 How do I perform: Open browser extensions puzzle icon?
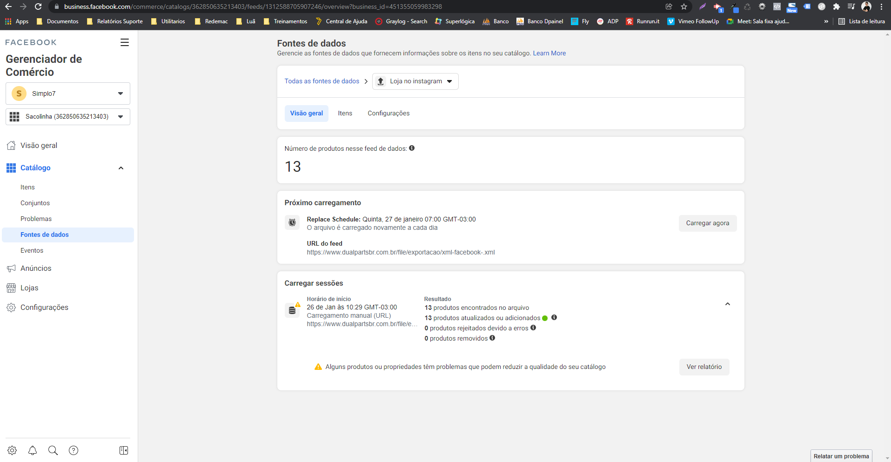point(837,7)
